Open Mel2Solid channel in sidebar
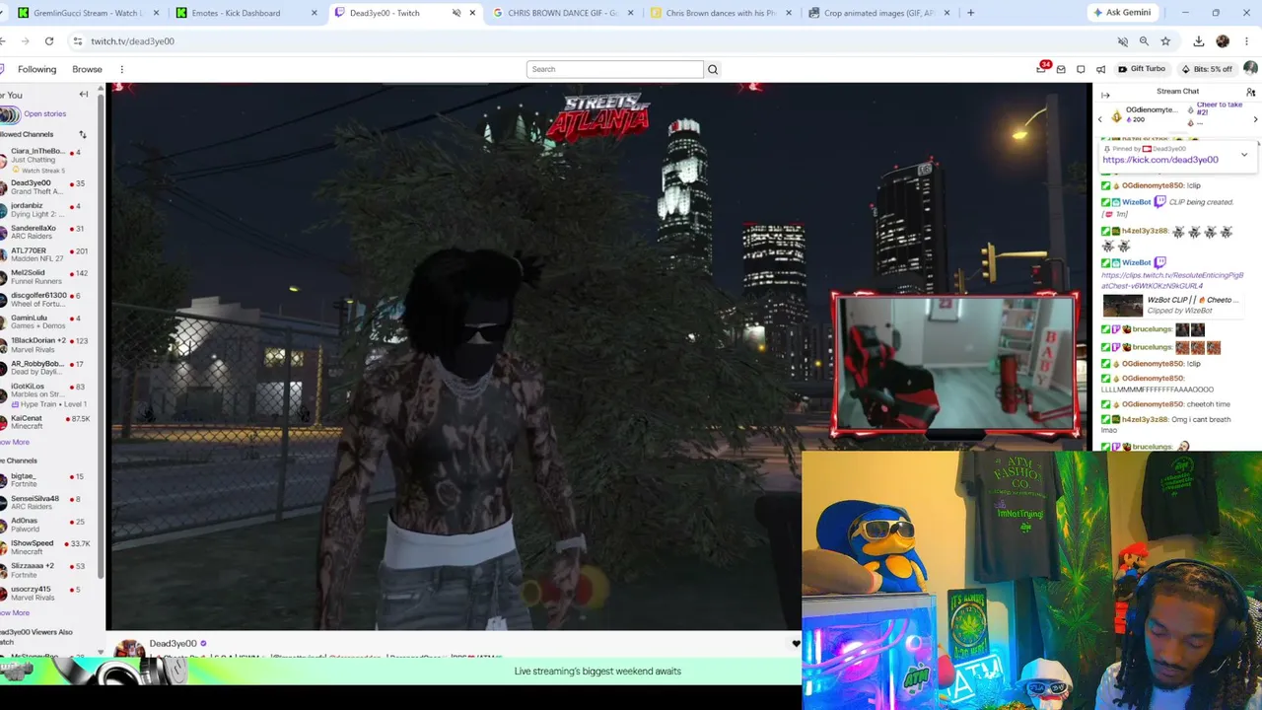Screen dimensions: 1262x710 (x=43, y=277)
